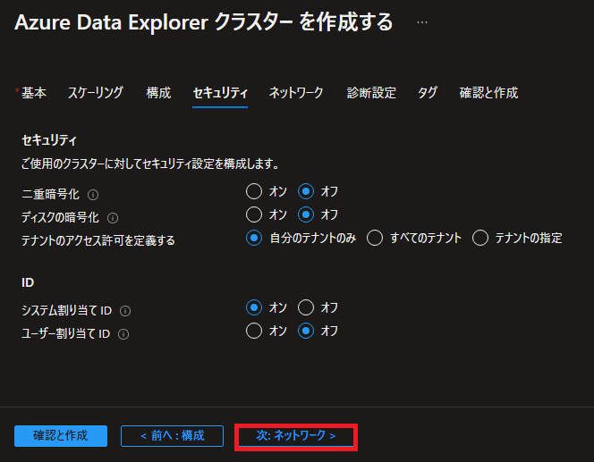Select オフ for ディスクの暗号化

point(306,214)
